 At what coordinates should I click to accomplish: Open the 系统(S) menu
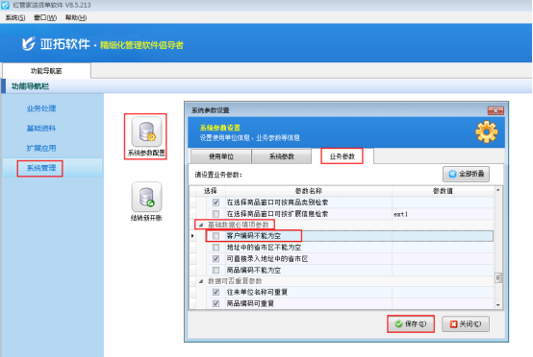pyautogui.click(x=15, y=17)
